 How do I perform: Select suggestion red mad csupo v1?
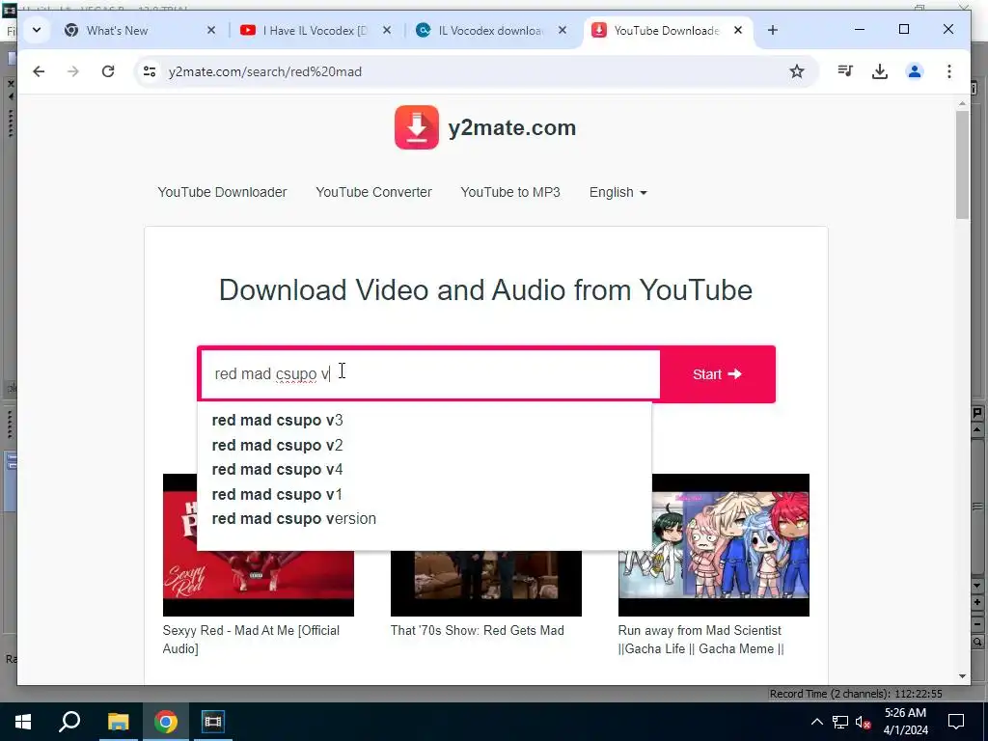click(x=277, y=494)
